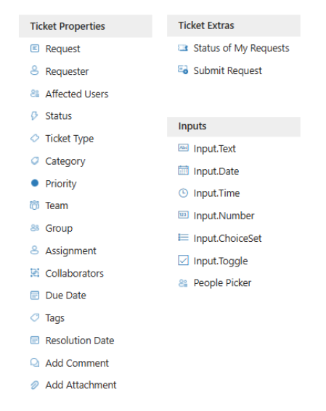Image resolution: width=326 pixels, height=411 pixels.
Task: Click the Affected Users icon
Action: click(35, 94)
